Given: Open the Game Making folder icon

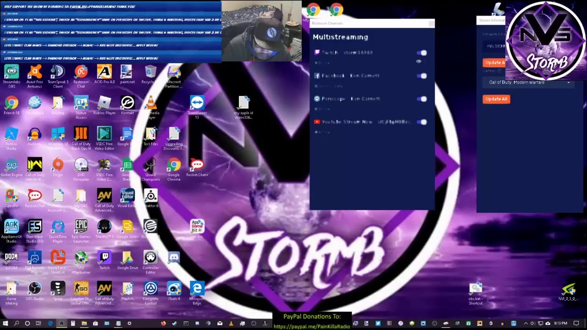Looking at the screenshot, I should click(x=11, y=294).
